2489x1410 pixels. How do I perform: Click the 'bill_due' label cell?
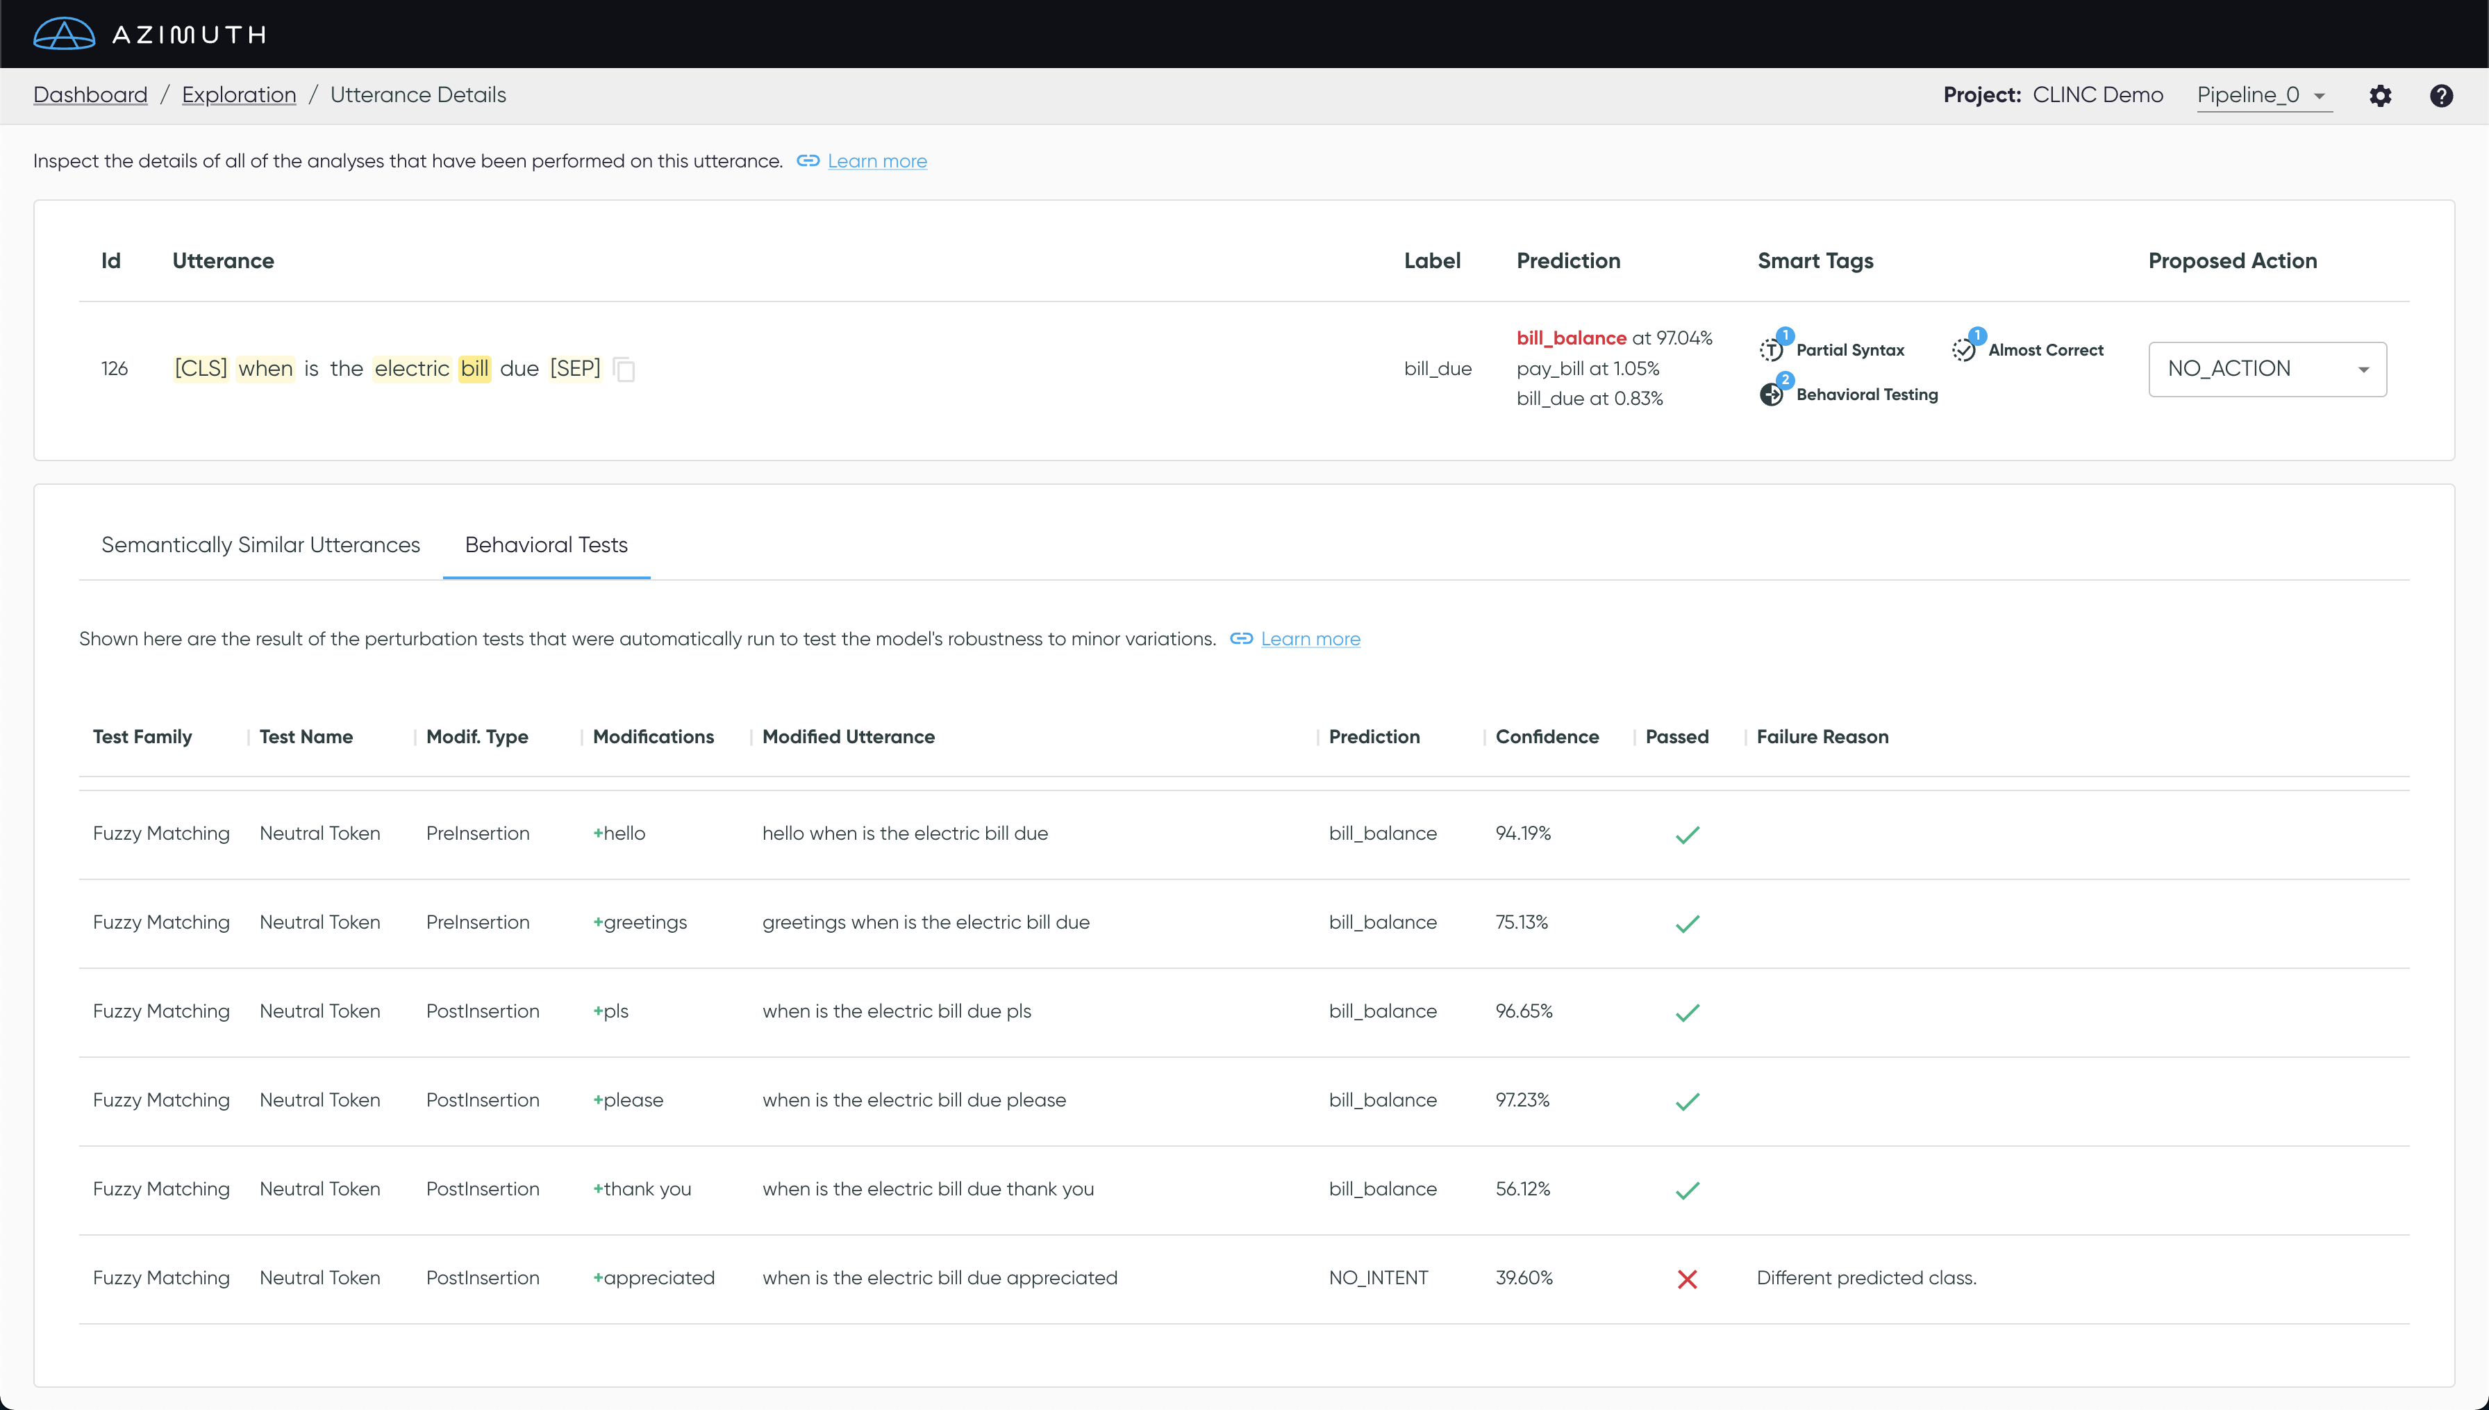click(x=1438, y=368)
